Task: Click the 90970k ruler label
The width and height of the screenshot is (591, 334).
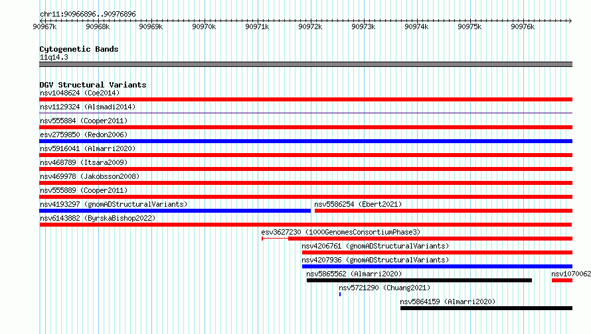Action: (x=204, y=27)
